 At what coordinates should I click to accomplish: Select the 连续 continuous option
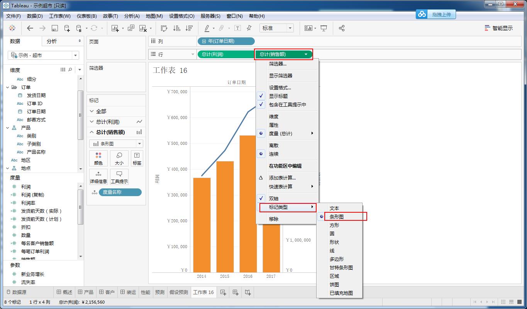[287, 154]
